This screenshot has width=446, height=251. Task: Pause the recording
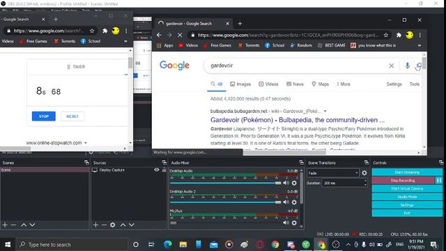(439, 181)
